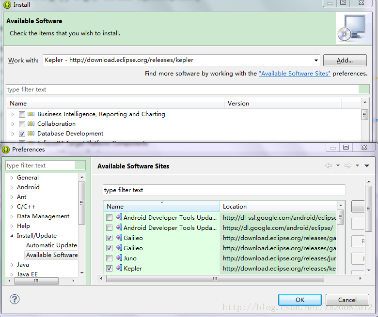Enable the https://dl.google.com Android Developer Tools site
The height and width of the screenshot is (317, 378).
pos(109,227)
